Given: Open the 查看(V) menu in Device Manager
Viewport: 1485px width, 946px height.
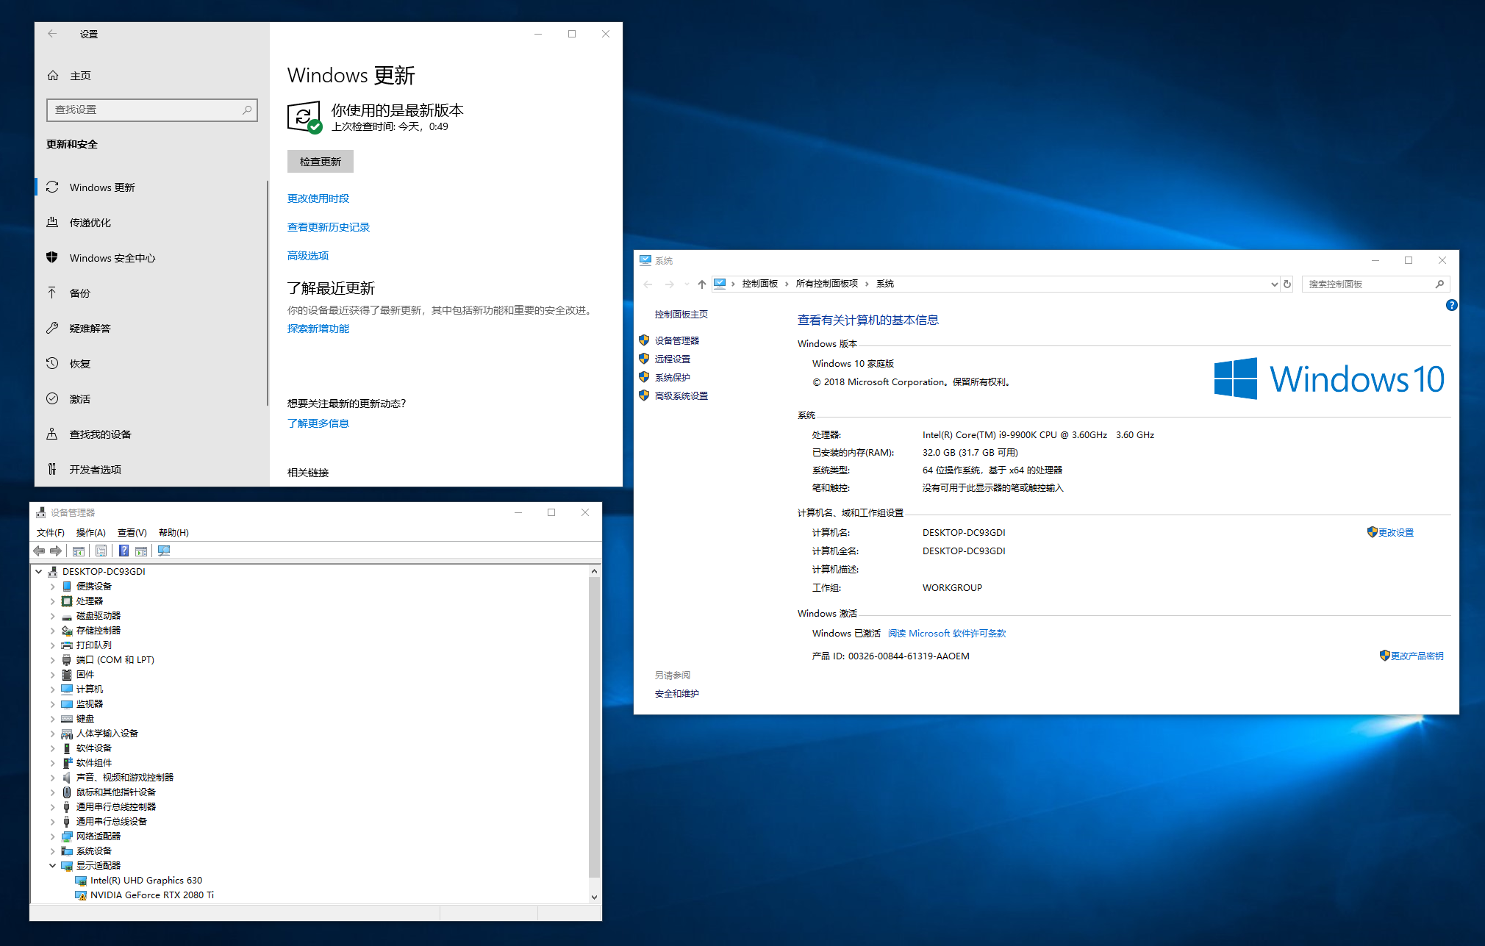Looking at the screenshot, I should (132, 533).
